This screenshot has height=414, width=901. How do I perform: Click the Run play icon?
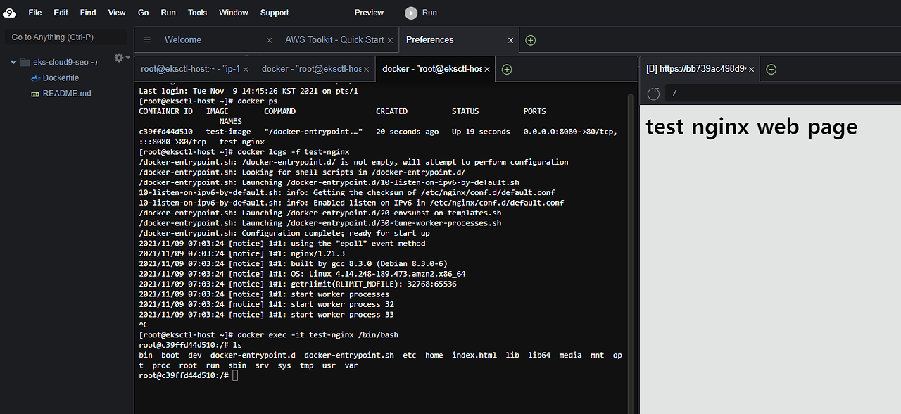[410, 12]
